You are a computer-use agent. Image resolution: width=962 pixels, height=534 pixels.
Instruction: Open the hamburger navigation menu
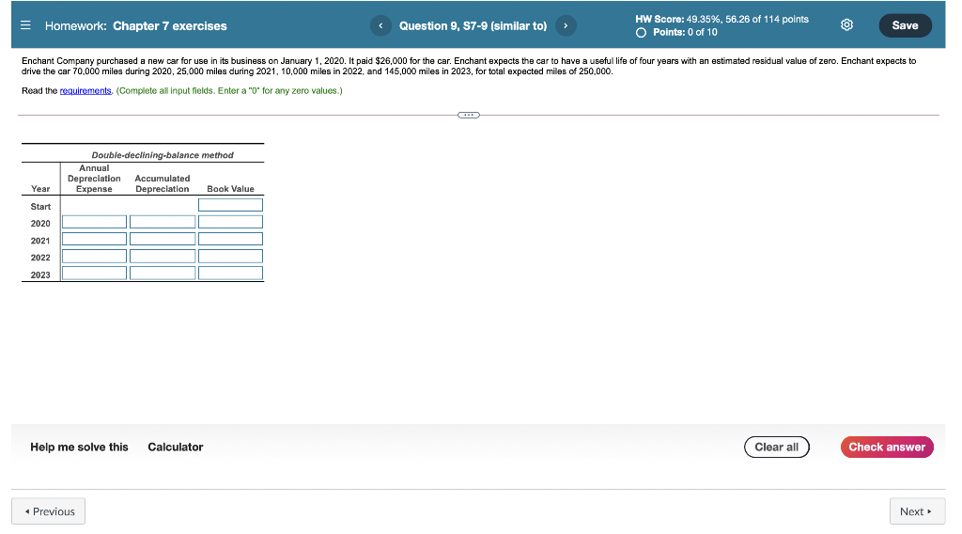(x=25, y=25)
